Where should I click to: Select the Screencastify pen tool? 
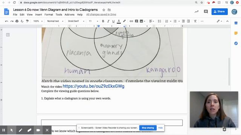[20, 130]
